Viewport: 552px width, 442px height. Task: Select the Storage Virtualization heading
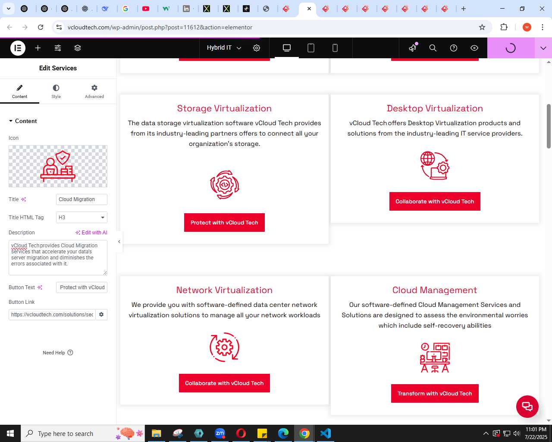pos(224,108)
